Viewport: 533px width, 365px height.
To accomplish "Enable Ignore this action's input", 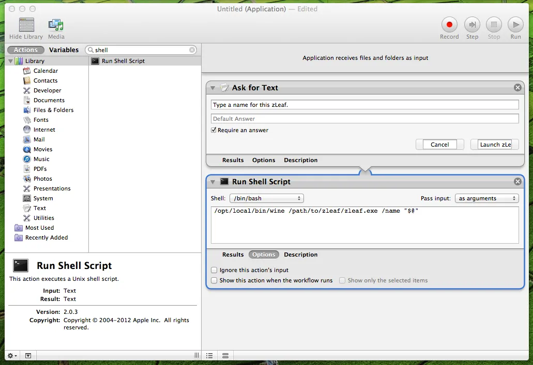I will coord(214,269).
